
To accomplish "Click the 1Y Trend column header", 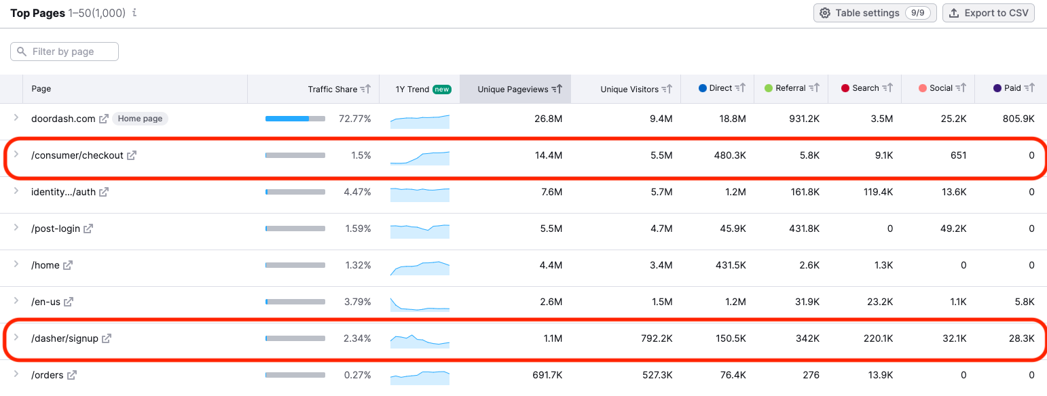I will (413, 89).
